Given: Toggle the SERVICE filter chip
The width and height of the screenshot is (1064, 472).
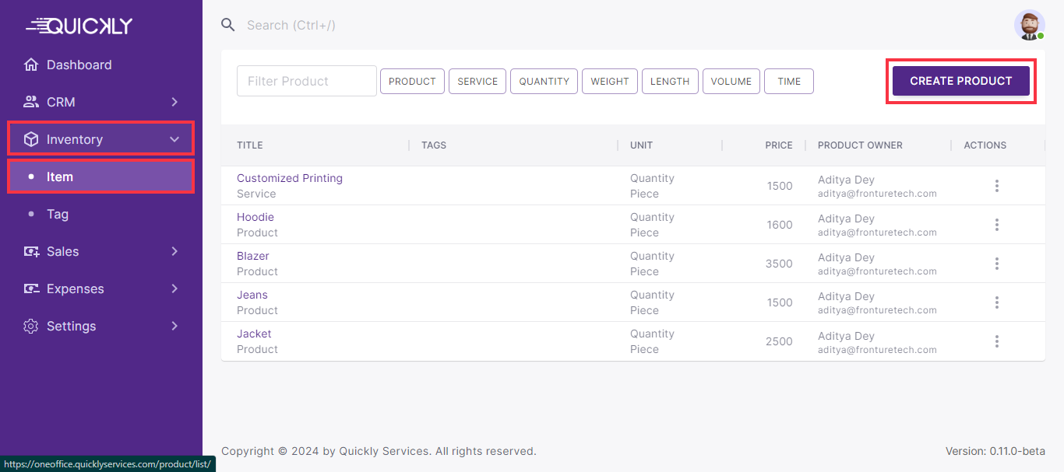Looking at the screenshot, I should 477,82.
